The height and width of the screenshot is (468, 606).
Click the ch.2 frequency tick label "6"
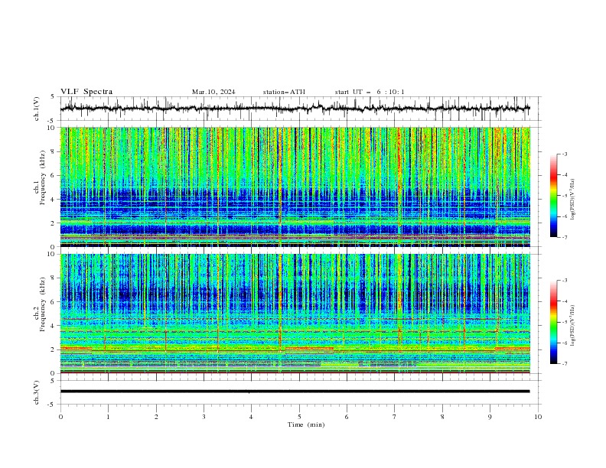coord(54,302)
